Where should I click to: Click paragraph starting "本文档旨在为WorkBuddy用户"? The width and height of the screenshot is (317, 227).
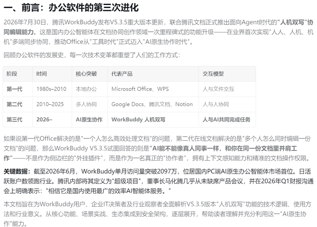[x=158, y=214]
